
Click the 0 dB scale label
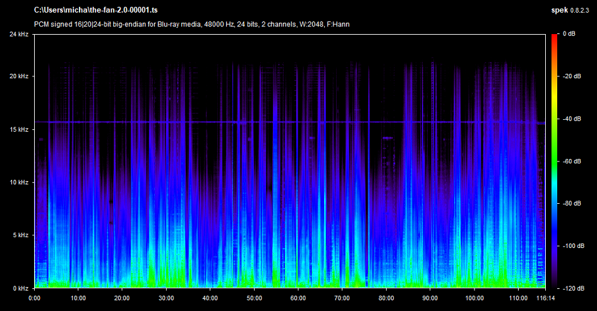pyautogui.click(x=569, y=34)
